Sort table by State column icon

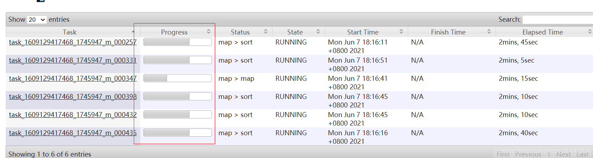point(318,32)
